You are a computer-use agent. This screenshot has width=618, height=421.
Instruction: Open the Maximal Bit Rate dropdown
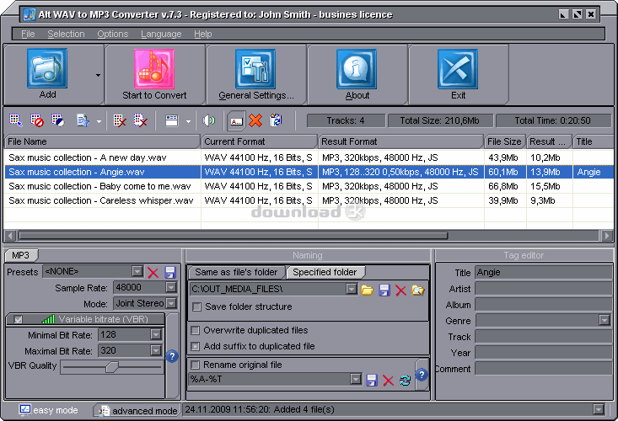click(x=156, y=350)
